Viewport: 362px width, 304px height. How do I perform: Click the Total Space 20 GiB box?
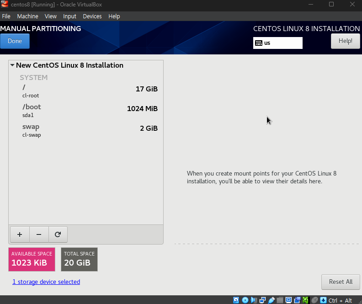(x=79, y=260)
